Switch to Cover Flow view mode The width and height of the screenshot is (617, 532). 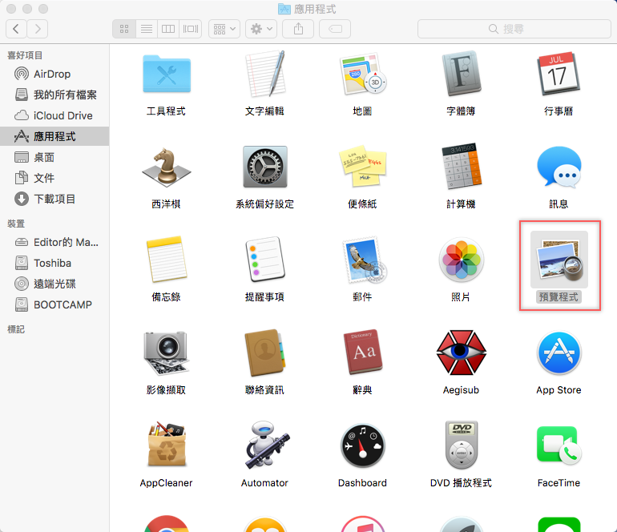click(x=191, y=29)
